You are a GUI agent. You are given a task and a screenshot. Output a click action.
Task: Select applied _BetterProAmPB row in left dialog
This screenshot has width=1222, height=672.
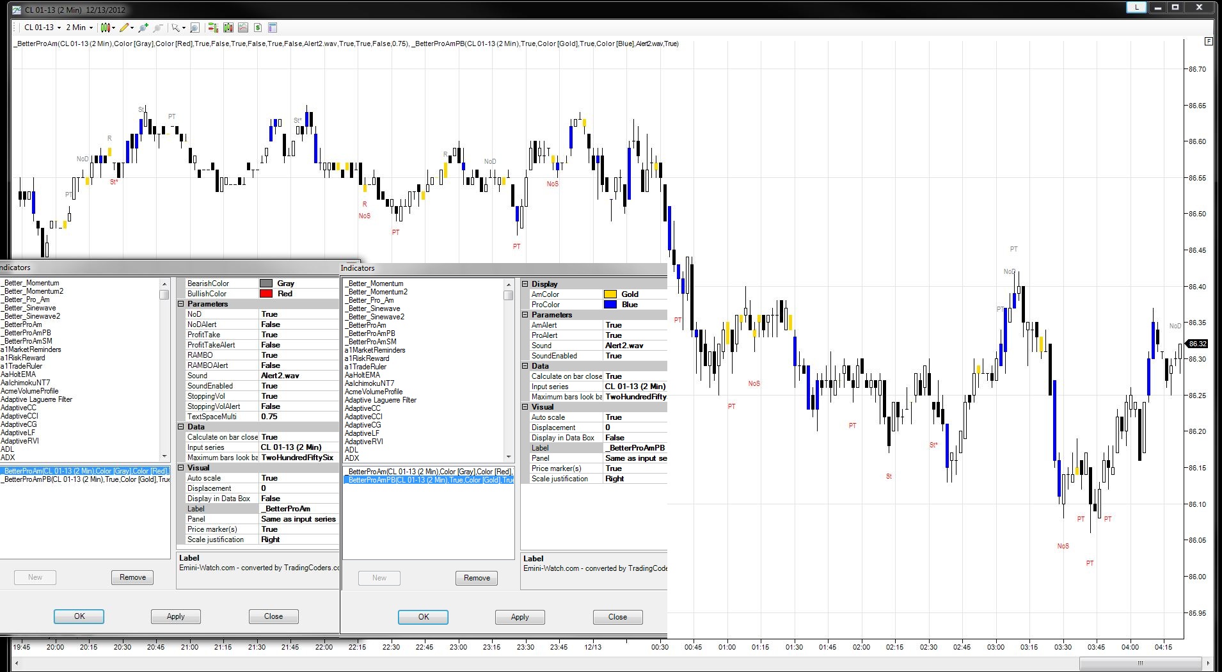pyautogui.click(x=85, y=479)
